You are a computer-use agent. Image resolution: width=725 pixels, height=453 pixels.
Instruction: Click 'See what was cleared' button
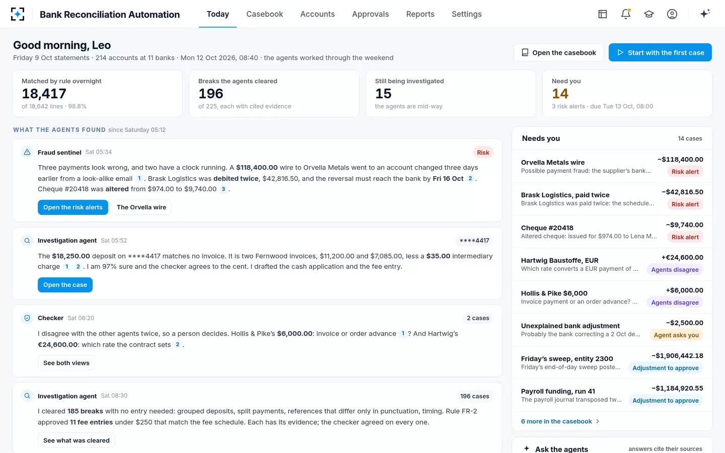(x=77, y=440)
